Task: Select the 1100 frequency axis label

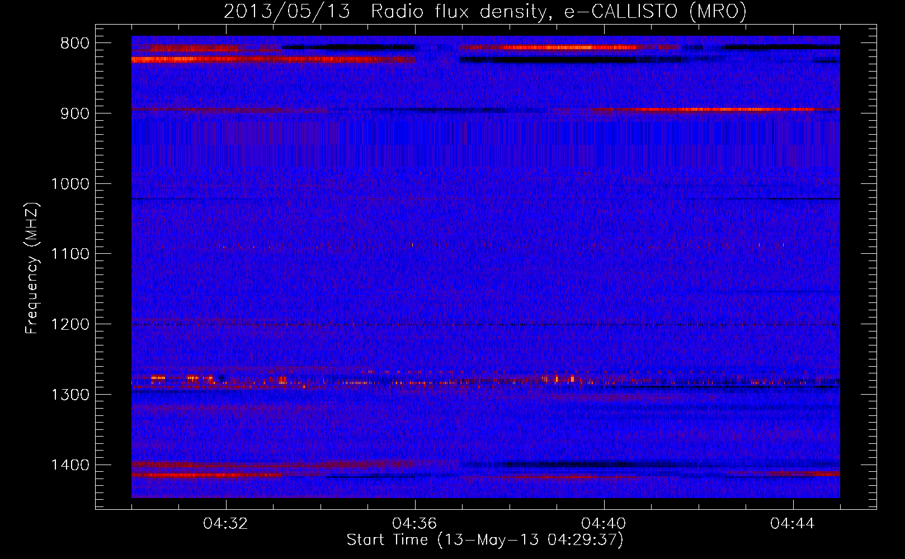Action: pyautogui.click(x=70, y=254)
